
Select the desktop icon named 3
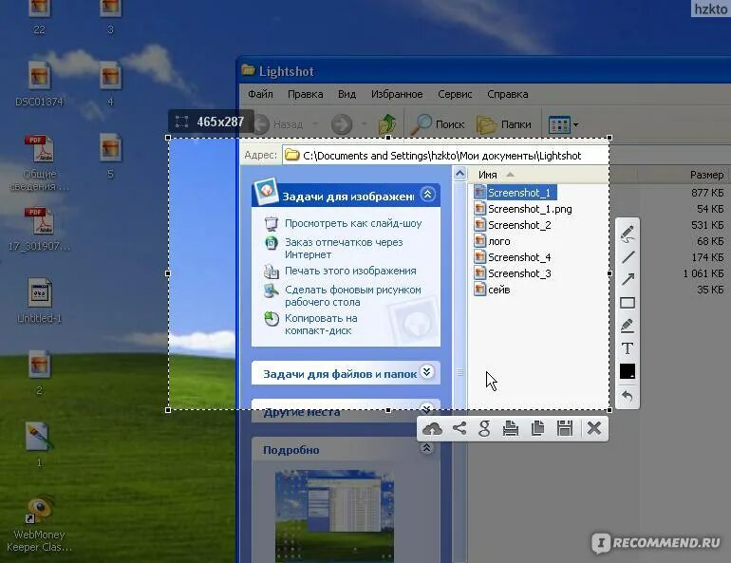point(110,16)
